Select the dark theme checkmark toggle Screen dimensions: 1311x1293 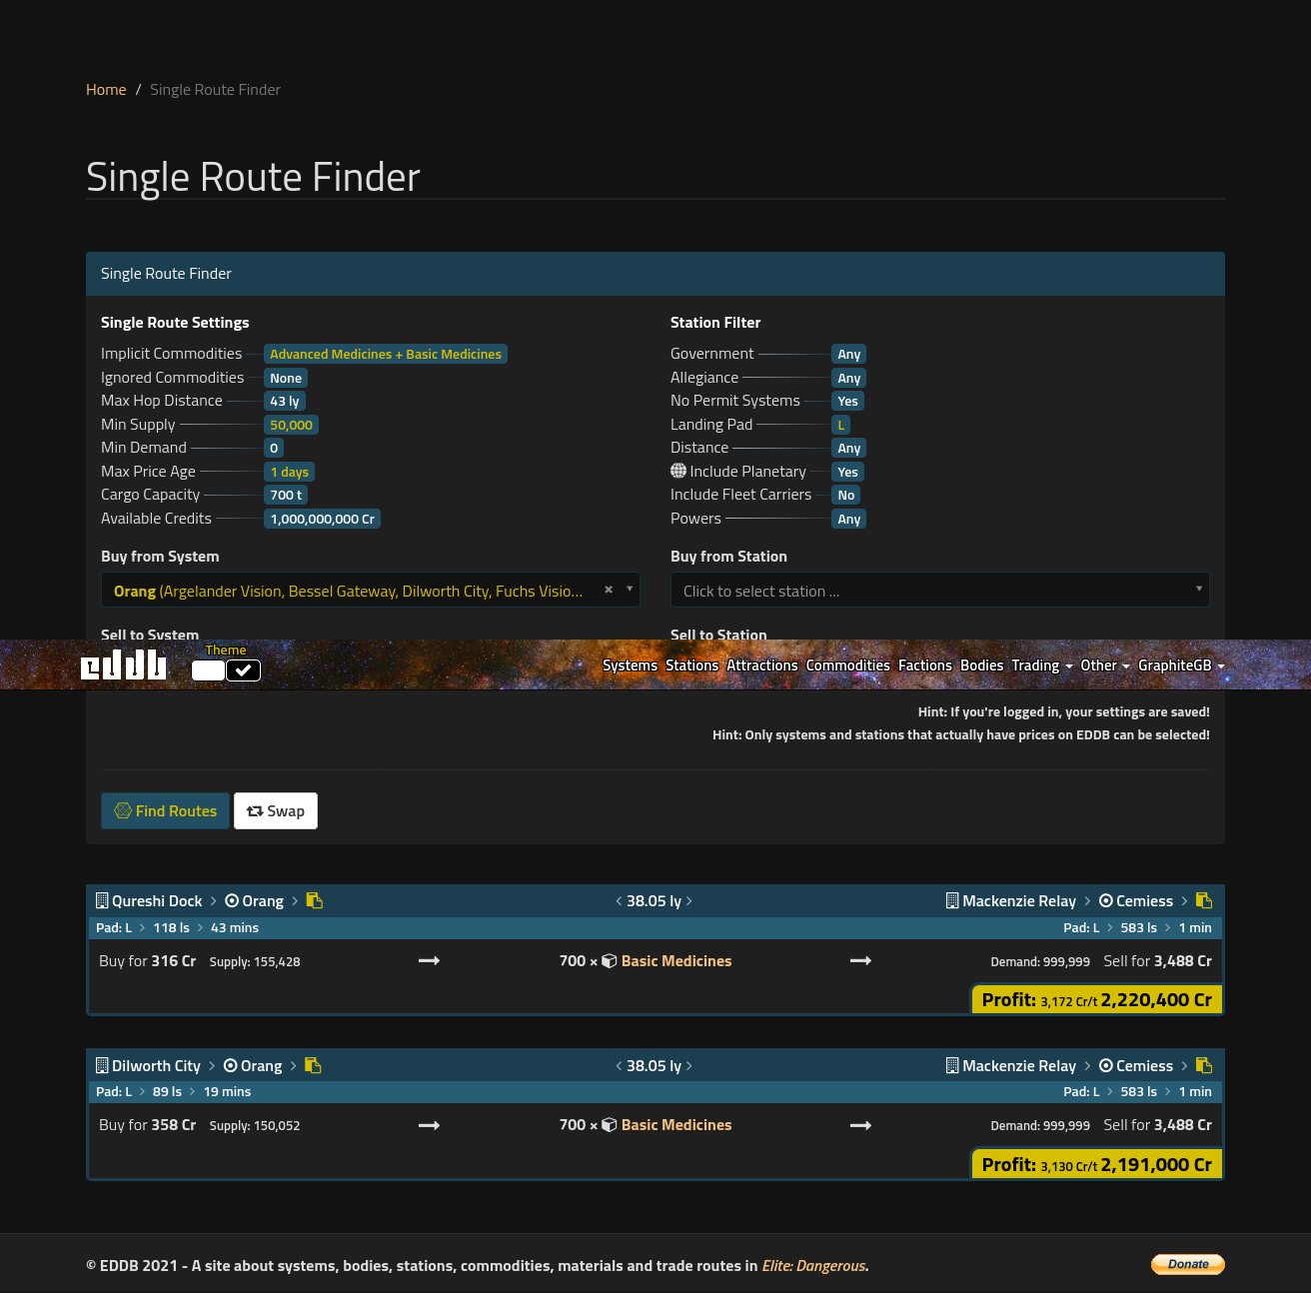click(243, 670)
